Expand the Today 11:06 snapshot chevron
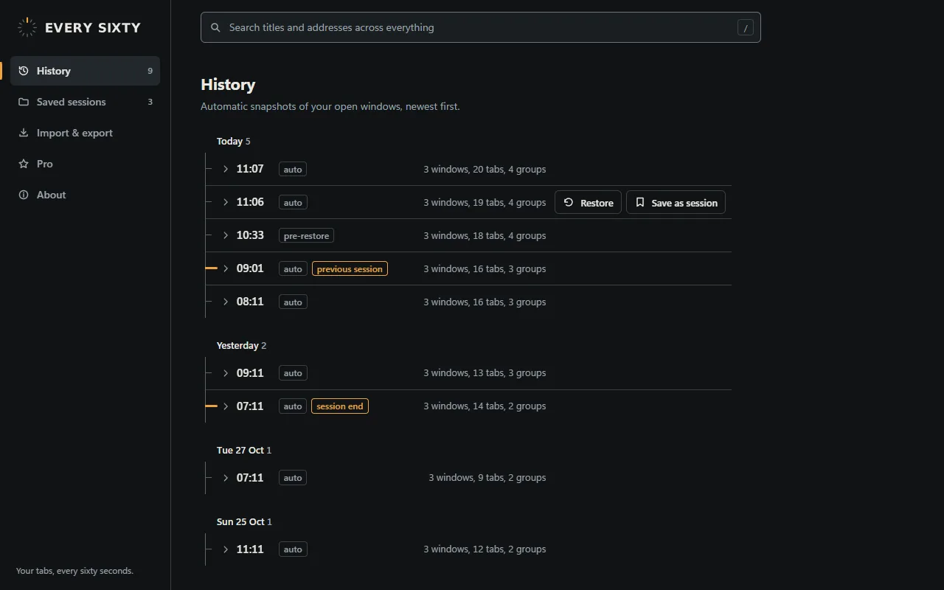This screenshot has height=590, width=944. pos(226,202)
